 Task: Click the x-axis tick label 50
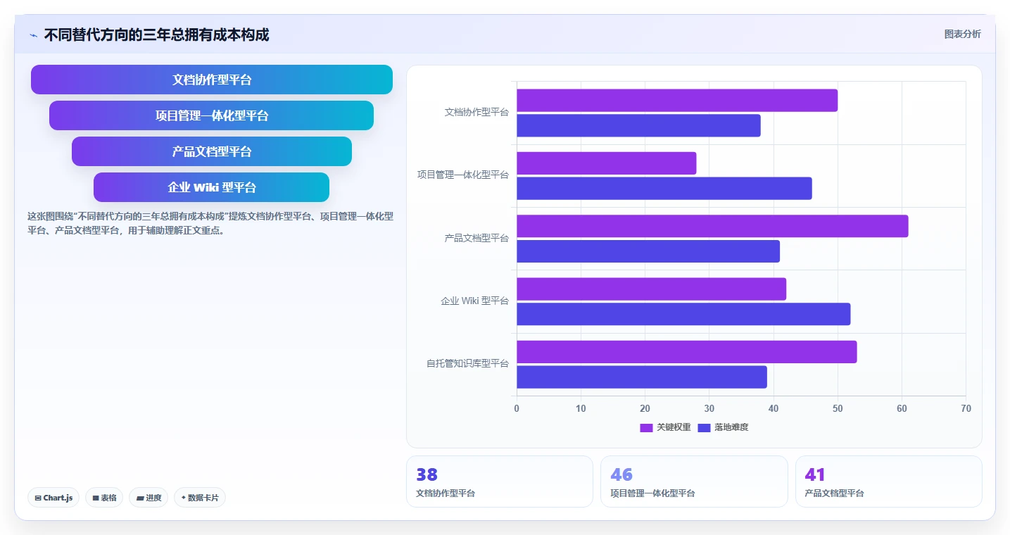(838, 409)
